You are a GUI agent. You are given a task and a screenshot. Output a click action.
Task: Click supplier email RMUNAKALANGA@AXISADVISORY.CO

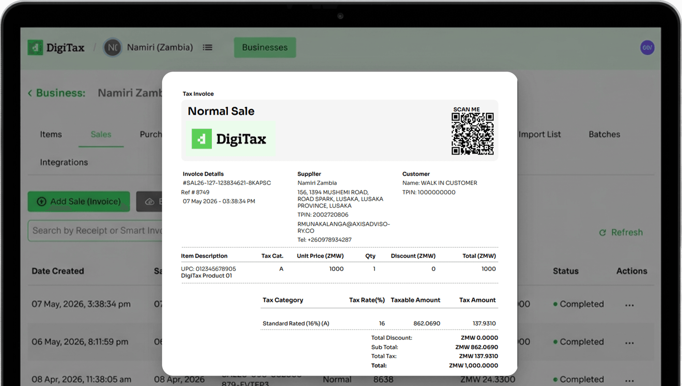[x=344, y=228]
